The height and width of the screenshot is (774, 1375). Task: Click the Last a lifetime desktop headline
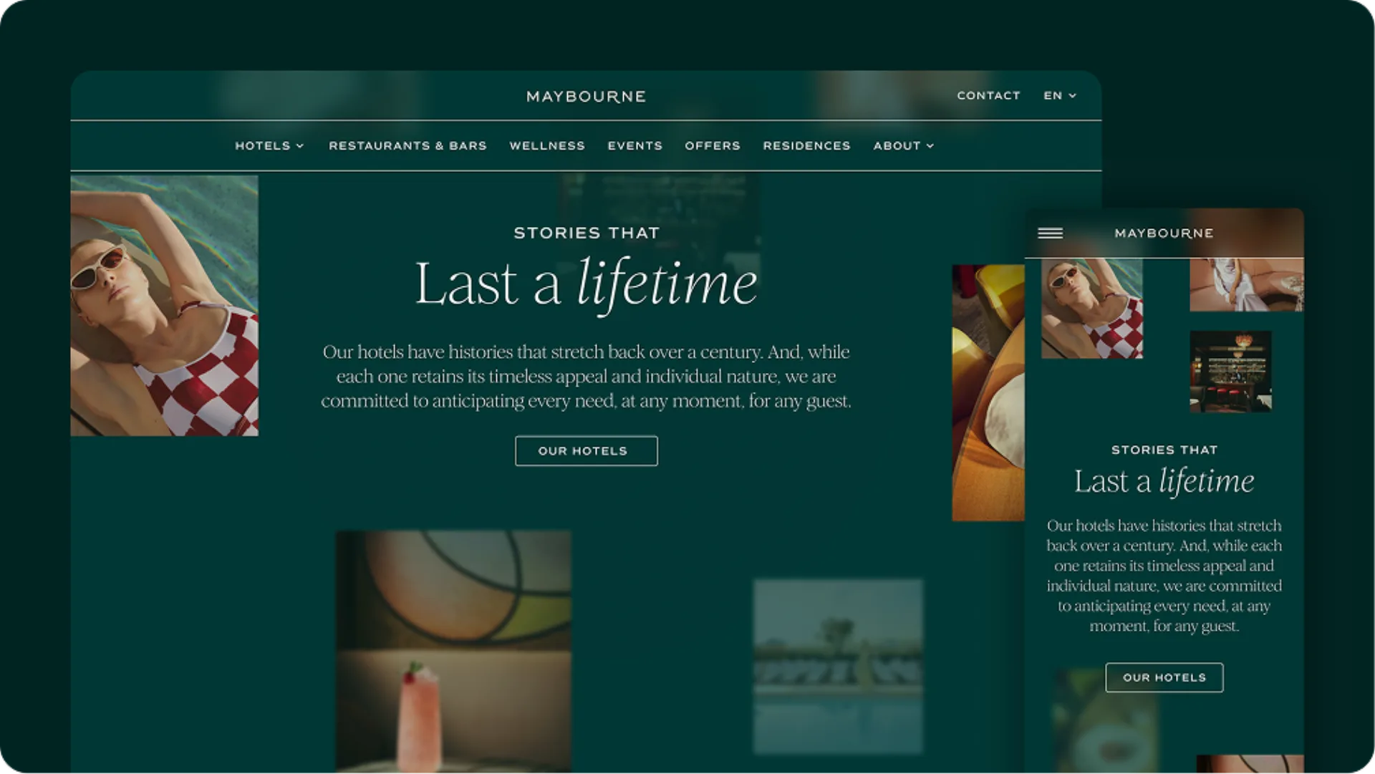point(586,284)
